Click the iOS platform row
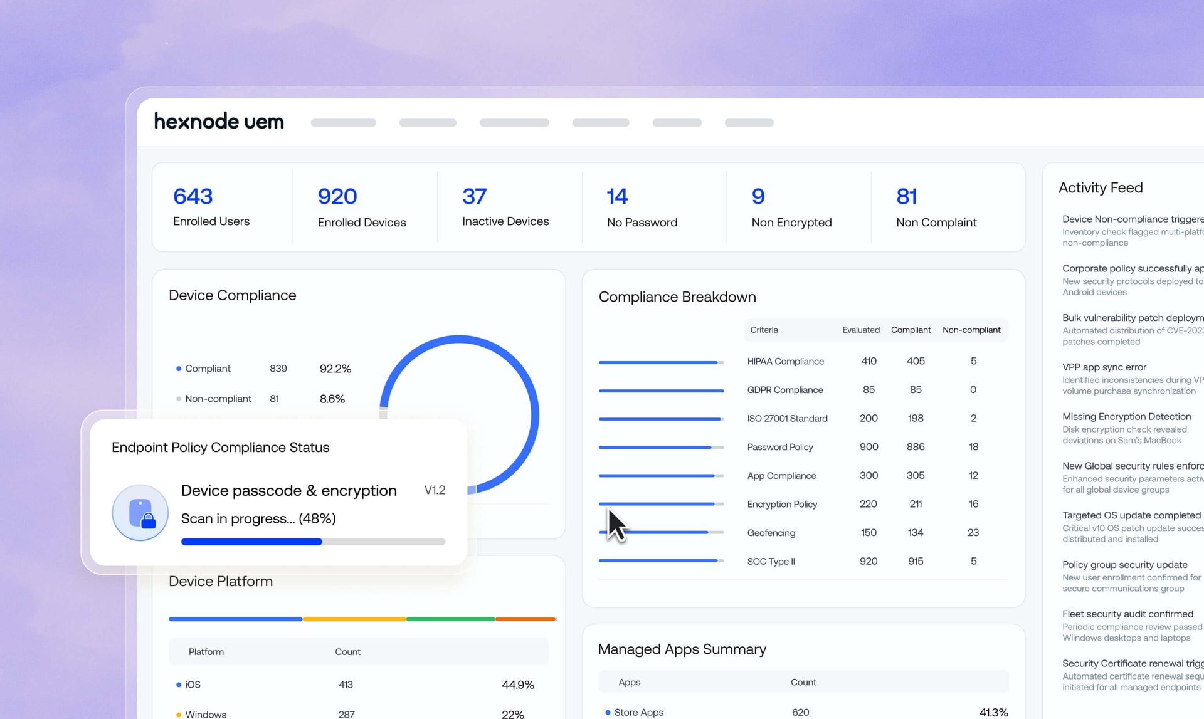The image size is (1204, 719). click(359, 685)
